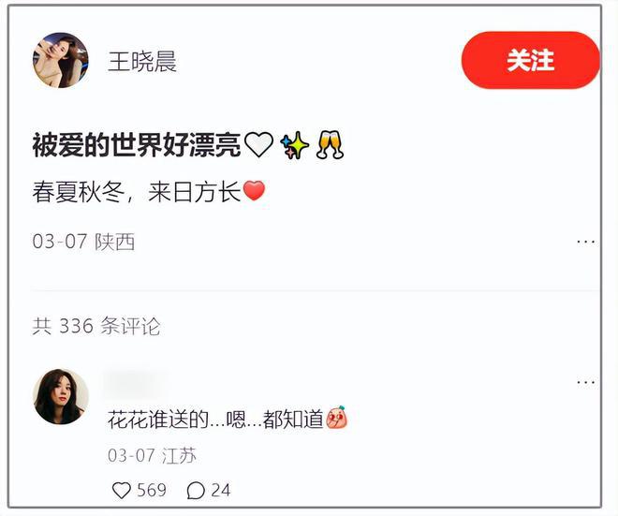Click the username 王晓晨
This screenshot has height=516, width=618.
[142, 62]
